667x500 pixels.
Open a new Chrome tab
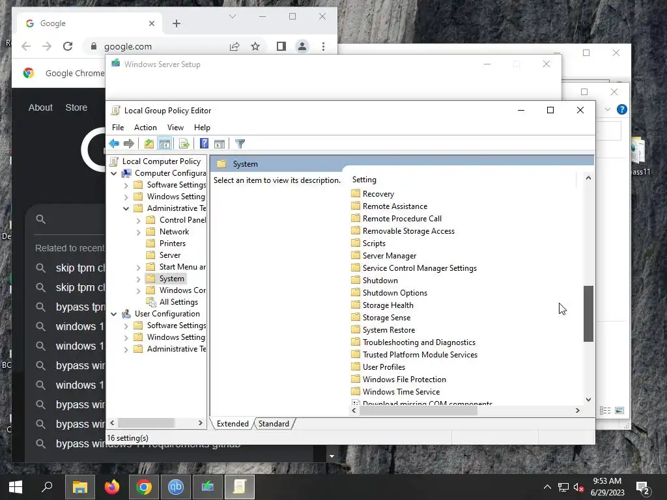click(x=177, y=23)
